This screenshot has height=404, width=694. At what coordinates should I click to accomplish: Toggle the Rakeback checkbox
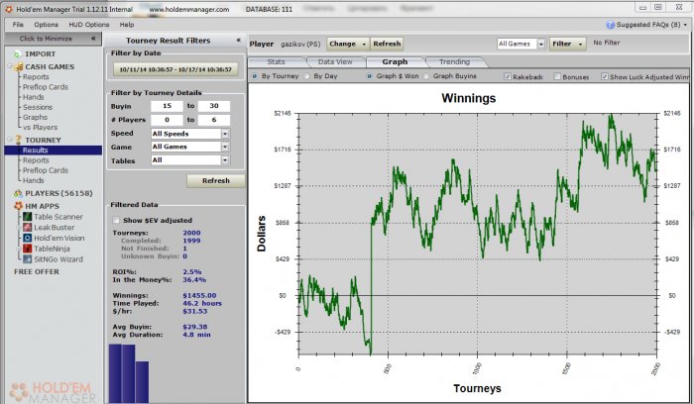coord(508,76)
